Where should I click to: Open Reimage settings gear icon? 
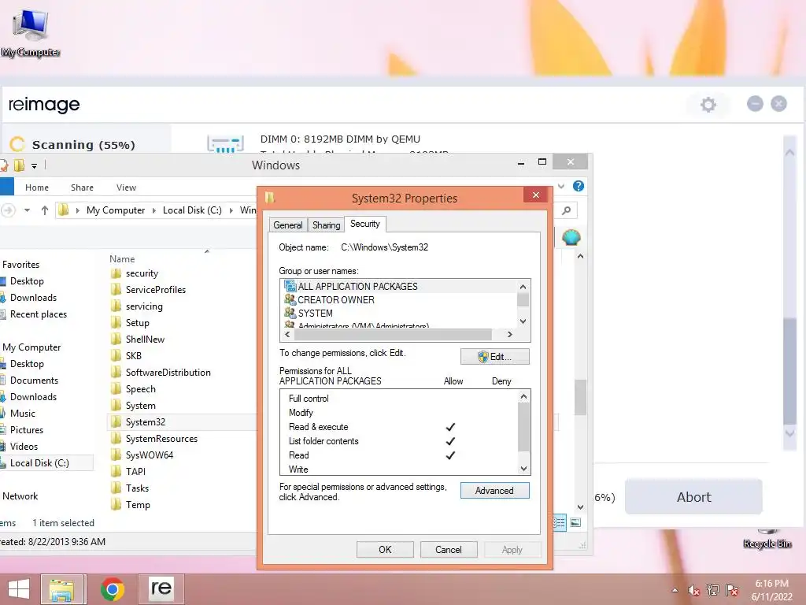pos(708,105)
